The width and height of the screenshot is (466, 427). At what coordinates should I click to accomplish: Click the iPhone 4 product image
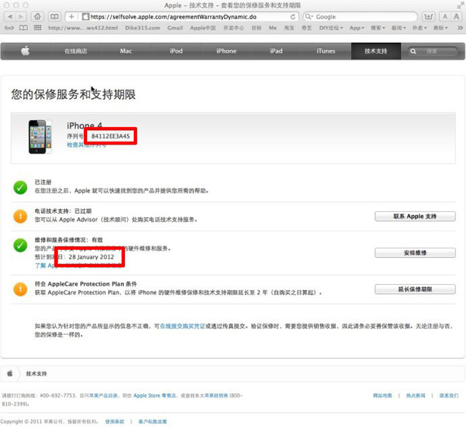point(40,137)
